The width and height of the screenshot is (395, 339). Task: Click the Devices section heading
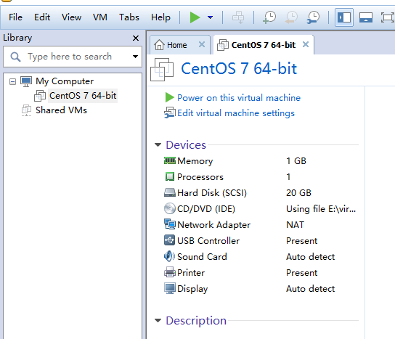(x=186, y=145)
